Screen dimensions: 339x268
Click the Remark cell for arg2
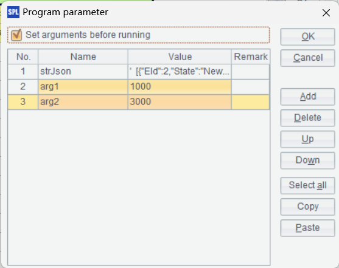[251, 102]
